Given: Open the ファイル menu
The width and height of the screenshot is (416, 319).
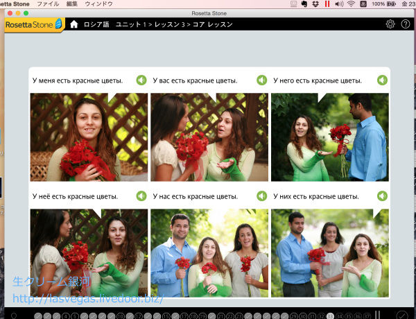Looking at the screenshot, I should 48,3.
